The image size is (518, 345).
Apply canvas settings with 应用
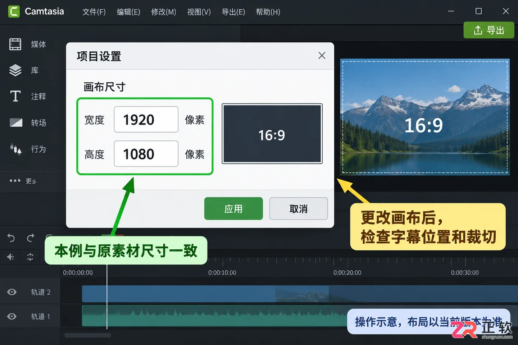pyautogui.click(x=233, y=208)
